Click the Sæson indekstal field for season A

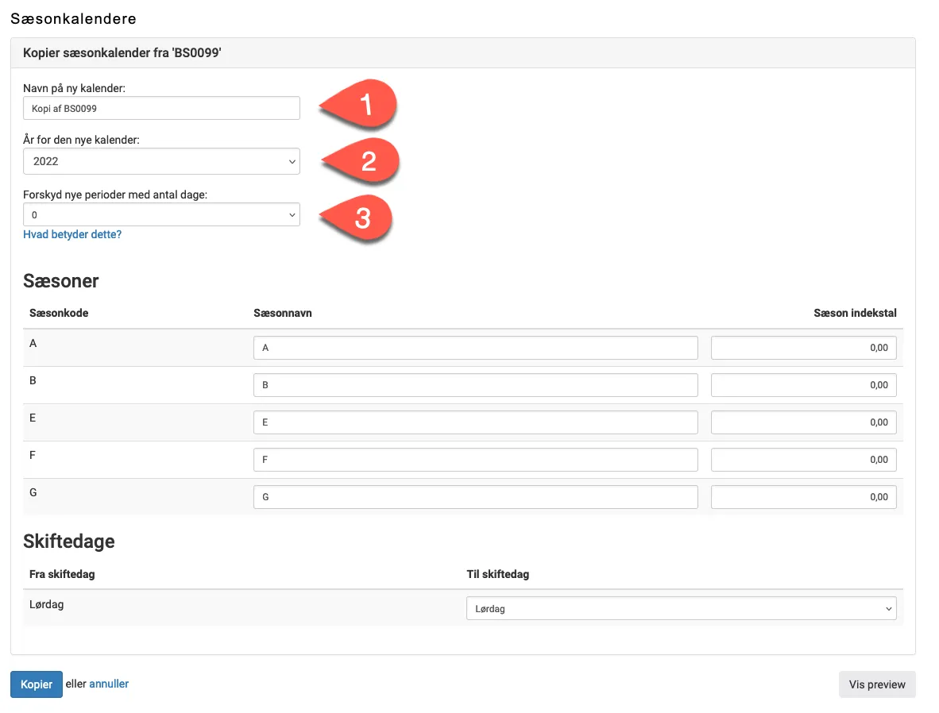point(803,348)
